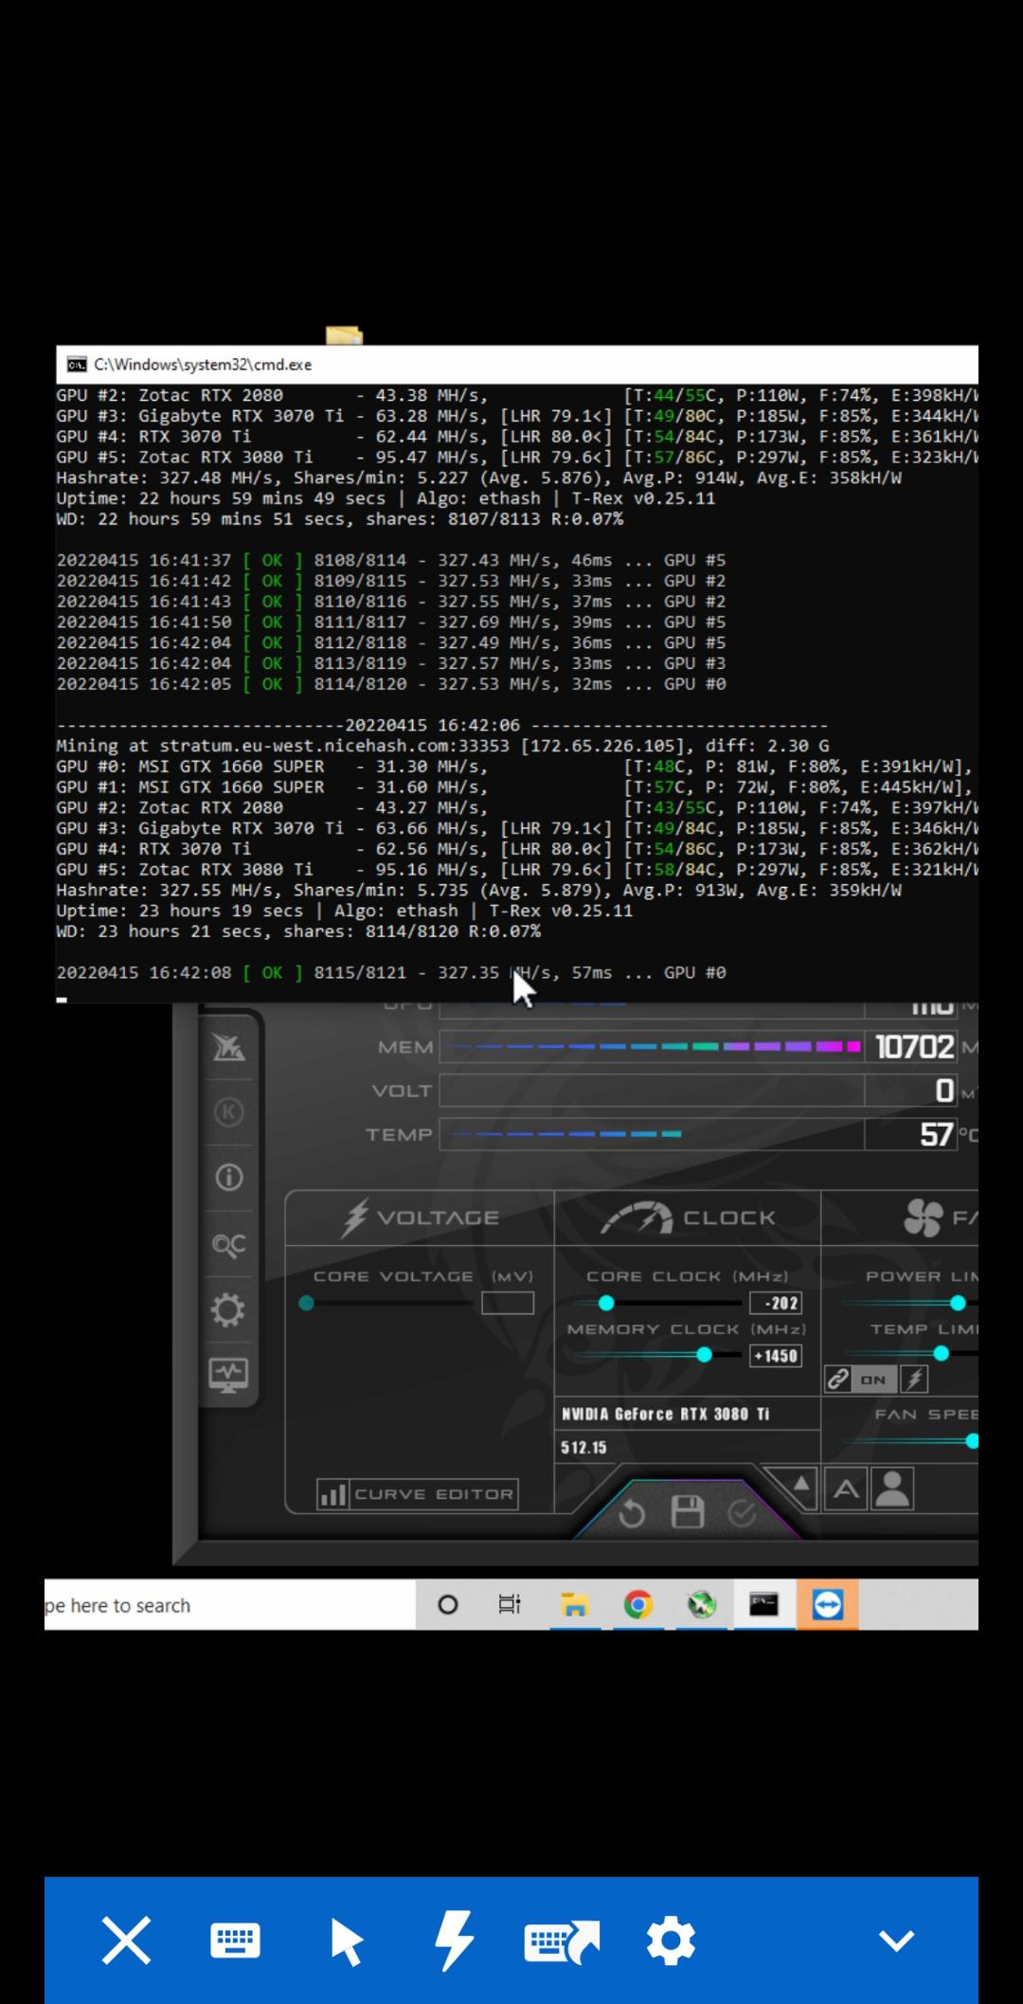Click the Memory Clock slider handle

(x=704, y=1355)
